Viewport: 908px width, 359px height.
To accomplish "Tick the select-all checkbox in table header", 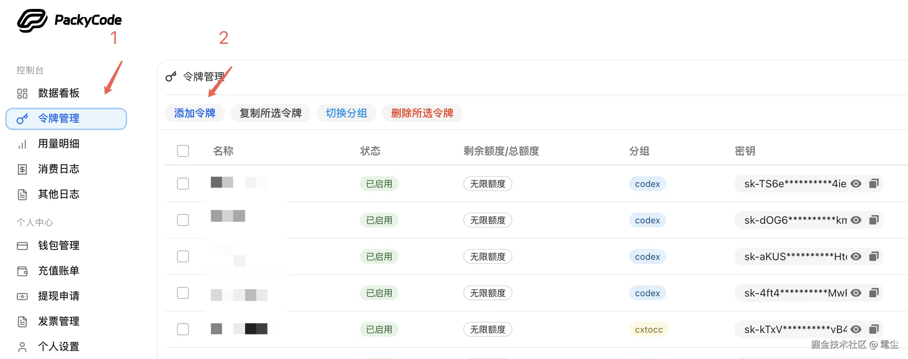I will pyautogui.click(x=183, y=151).
